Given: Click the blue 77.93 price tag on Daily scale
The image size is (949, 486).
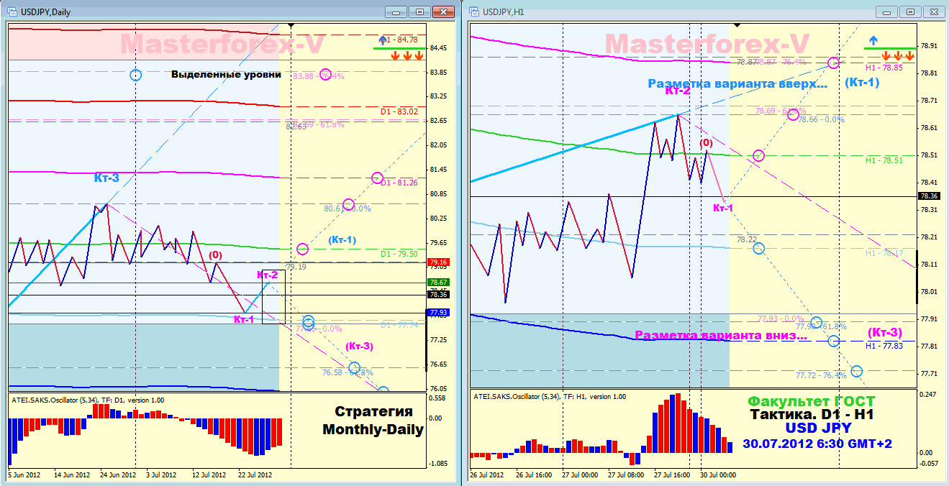Looking at the screenshot, I should click(x=438, y=313).
